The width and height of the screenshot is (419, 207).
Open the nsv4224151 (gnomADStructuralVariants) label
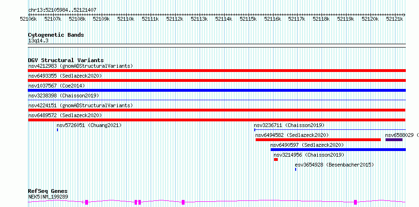click(x=81, y=105)
